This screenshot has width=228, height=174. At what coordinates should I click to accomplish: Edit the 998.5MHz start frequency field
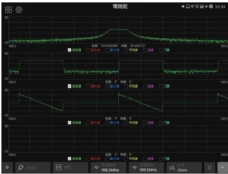pyautogui.click(x=109, y=167)
